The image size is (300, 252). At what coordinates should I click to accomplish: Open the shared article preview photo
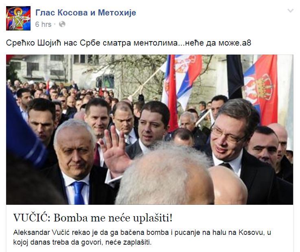(150, 129)
